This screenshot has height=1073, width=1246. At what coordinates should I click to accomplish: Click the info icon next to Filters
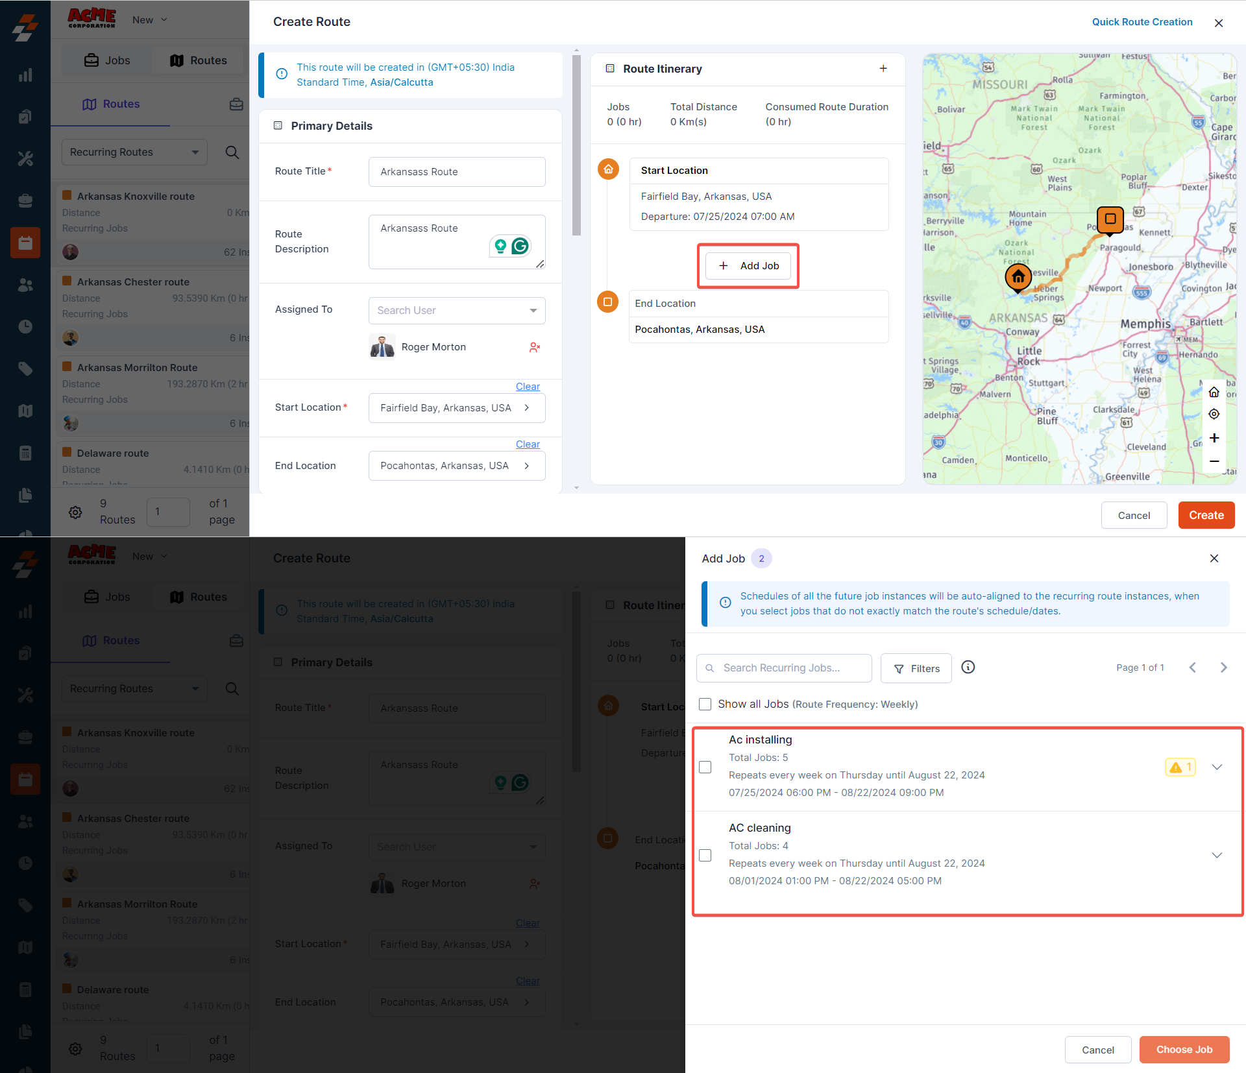point(968,668)
